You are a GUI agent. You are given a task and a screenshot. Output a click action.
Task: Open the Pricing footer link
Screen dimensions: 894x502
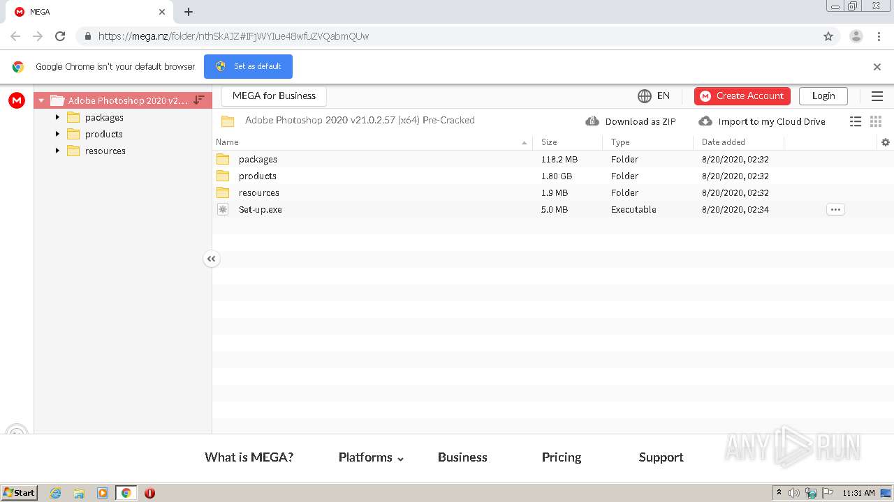[x=562, y=457]
